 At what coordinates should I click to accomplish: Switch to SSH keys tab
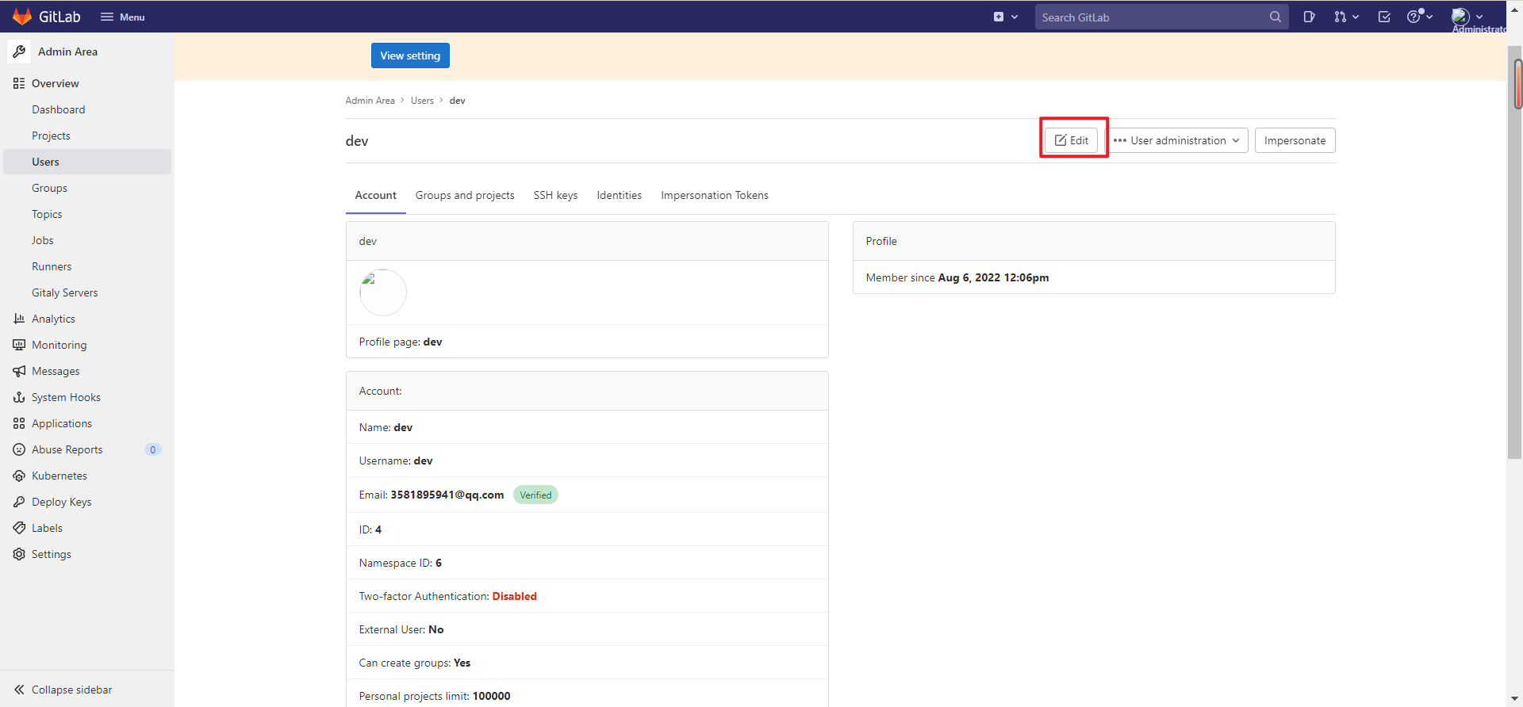tap(555, 195)
